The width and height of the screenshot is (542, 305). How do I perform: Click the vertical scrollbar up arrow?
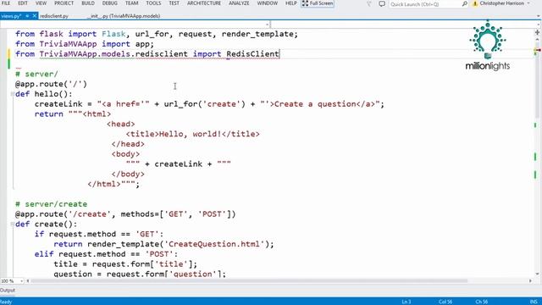pos(538,40)
